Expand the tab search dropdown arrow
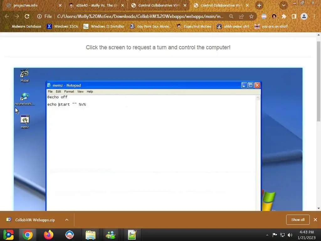 click(283, 6)
